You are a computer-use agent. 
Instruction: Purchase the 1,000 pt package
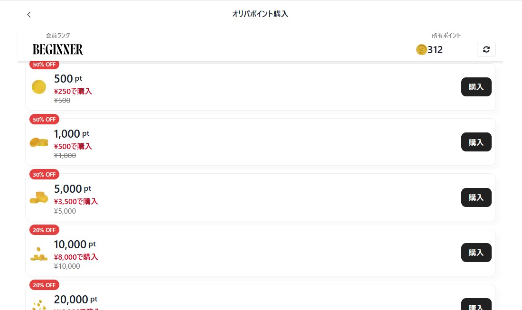point(476,142)
